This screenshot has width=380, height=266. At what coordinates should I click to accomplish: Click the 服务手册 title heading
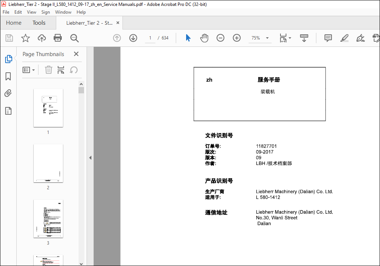click(x=269, y=80)
